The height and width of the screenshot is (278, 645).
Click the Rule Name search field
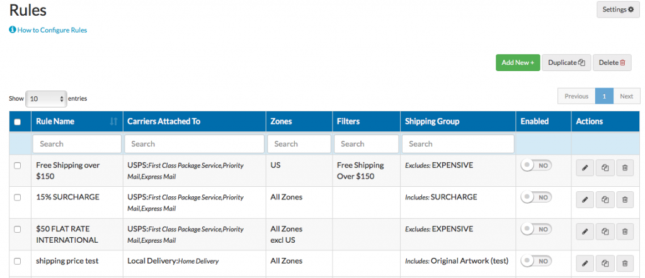77,144
